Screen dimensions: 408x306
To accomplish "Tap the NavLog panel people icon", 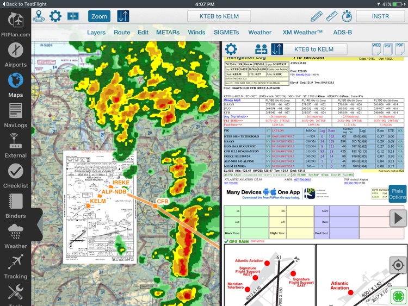I will [x=261, y=49].
